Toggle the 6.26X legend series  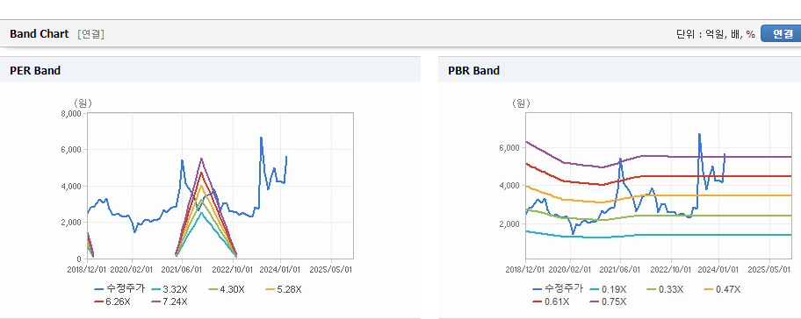[x=113, y=301]
